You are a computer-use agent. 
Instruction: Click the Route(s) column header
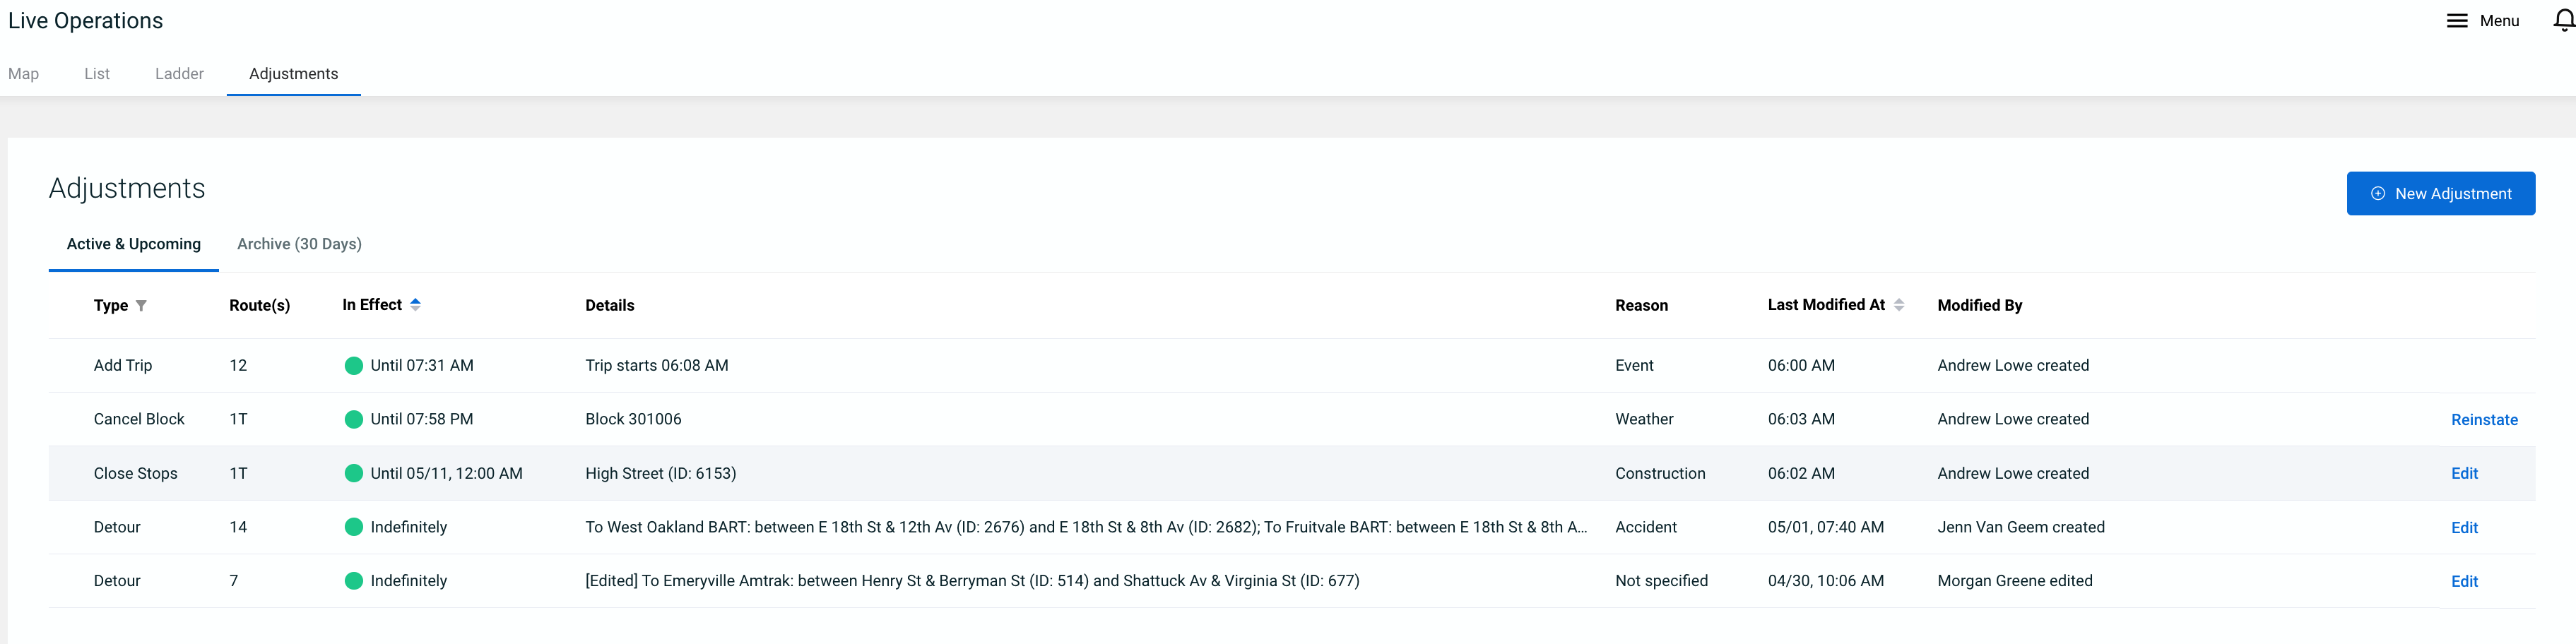(x=260, y=306)
